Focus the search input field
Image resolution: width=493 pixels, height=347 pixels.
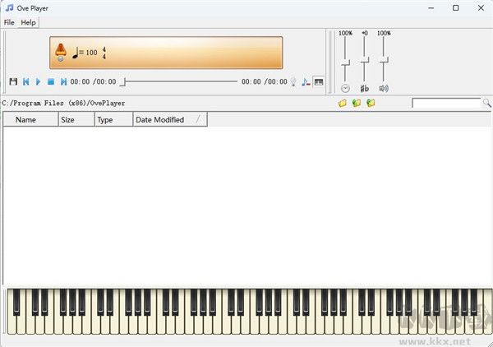point(446,103)
